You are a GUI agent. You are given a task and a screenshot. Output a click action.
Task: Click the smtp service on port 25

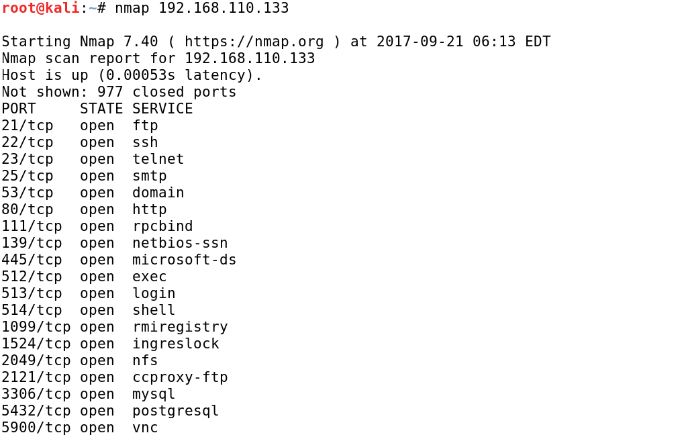point(149,176)
